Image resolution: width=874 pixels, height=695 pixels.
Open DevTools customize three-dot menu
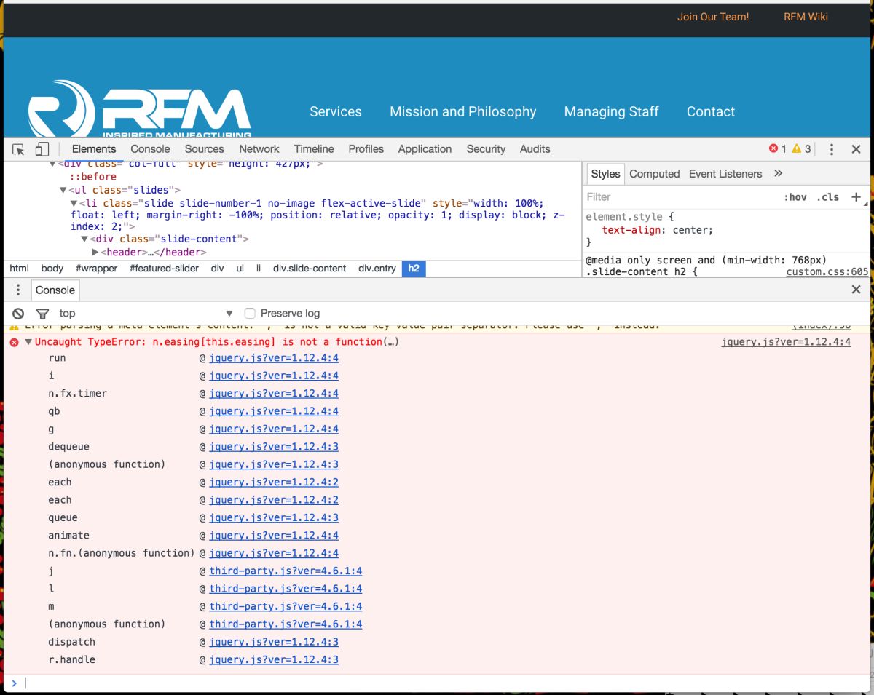point(832,149)
